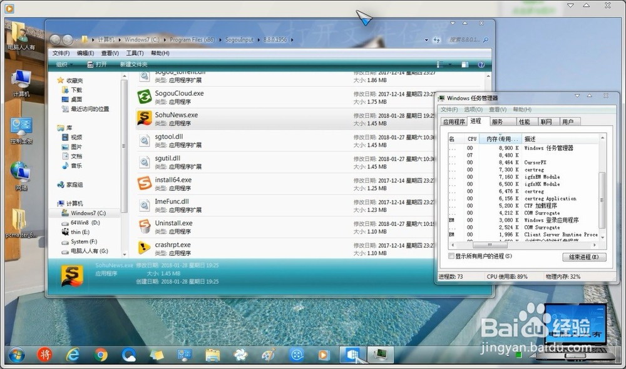626x369 pixels.
Task: Open the 帮助(H) menu in Explorer
Action: 160,53
